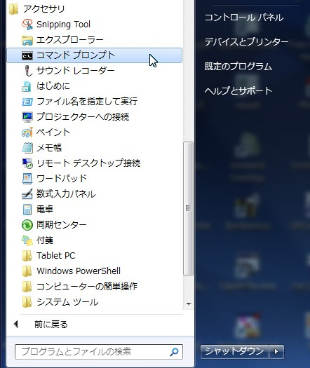The image size is (310, 368).
Task: Open ヘルプとサポート
Action: (238, 90)
